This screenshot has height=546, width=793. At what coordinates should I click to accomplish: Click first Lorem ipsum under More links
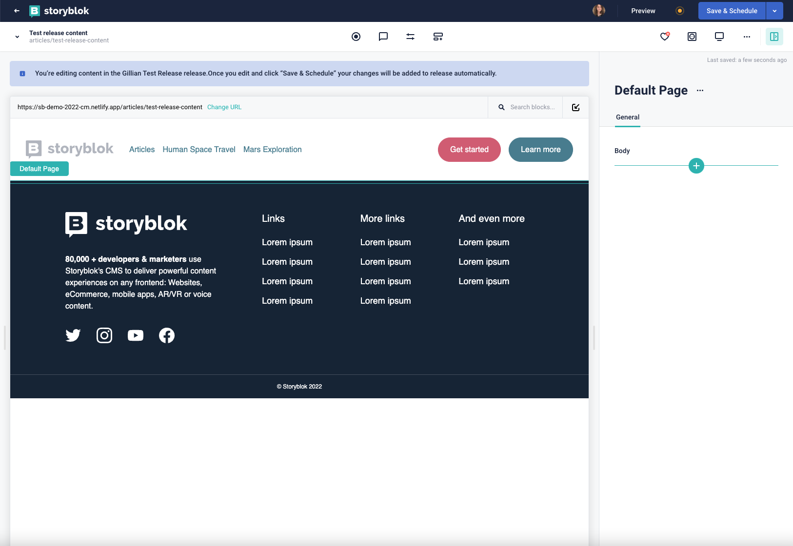click(x=386, y=242)
